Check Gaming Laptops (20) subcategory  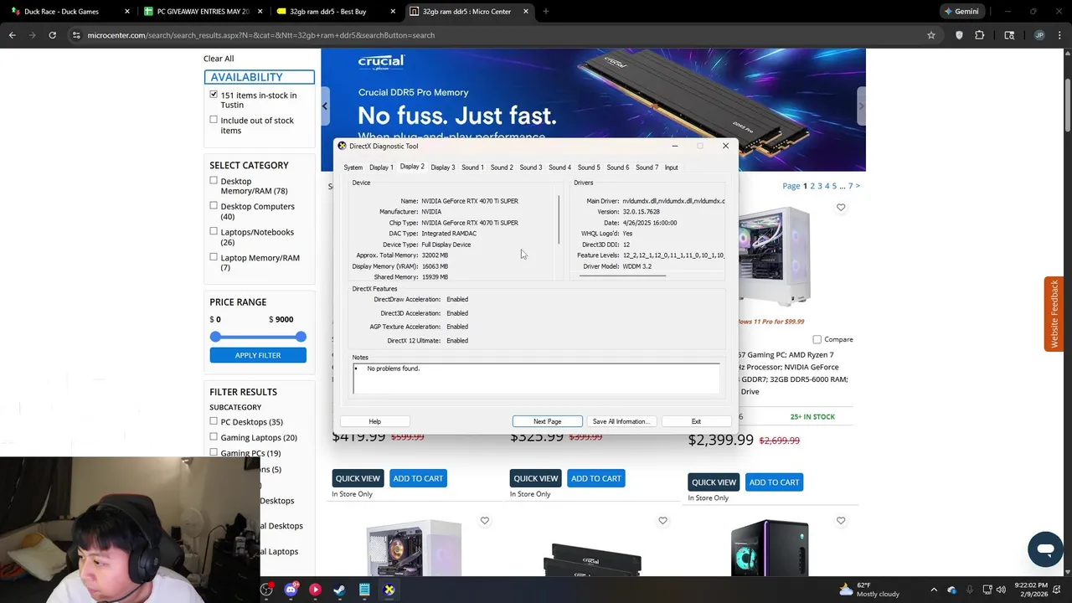[214, 436]
